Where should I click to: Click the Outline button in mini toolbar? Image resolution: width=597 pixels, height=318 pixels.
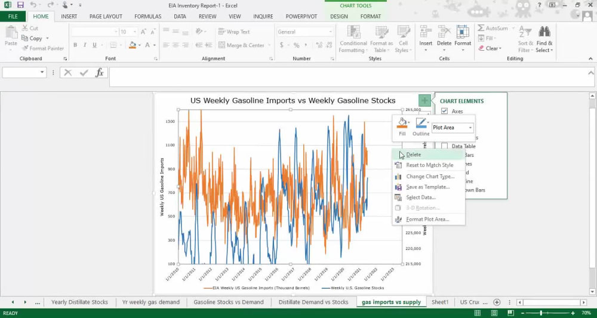pos(421,126)
